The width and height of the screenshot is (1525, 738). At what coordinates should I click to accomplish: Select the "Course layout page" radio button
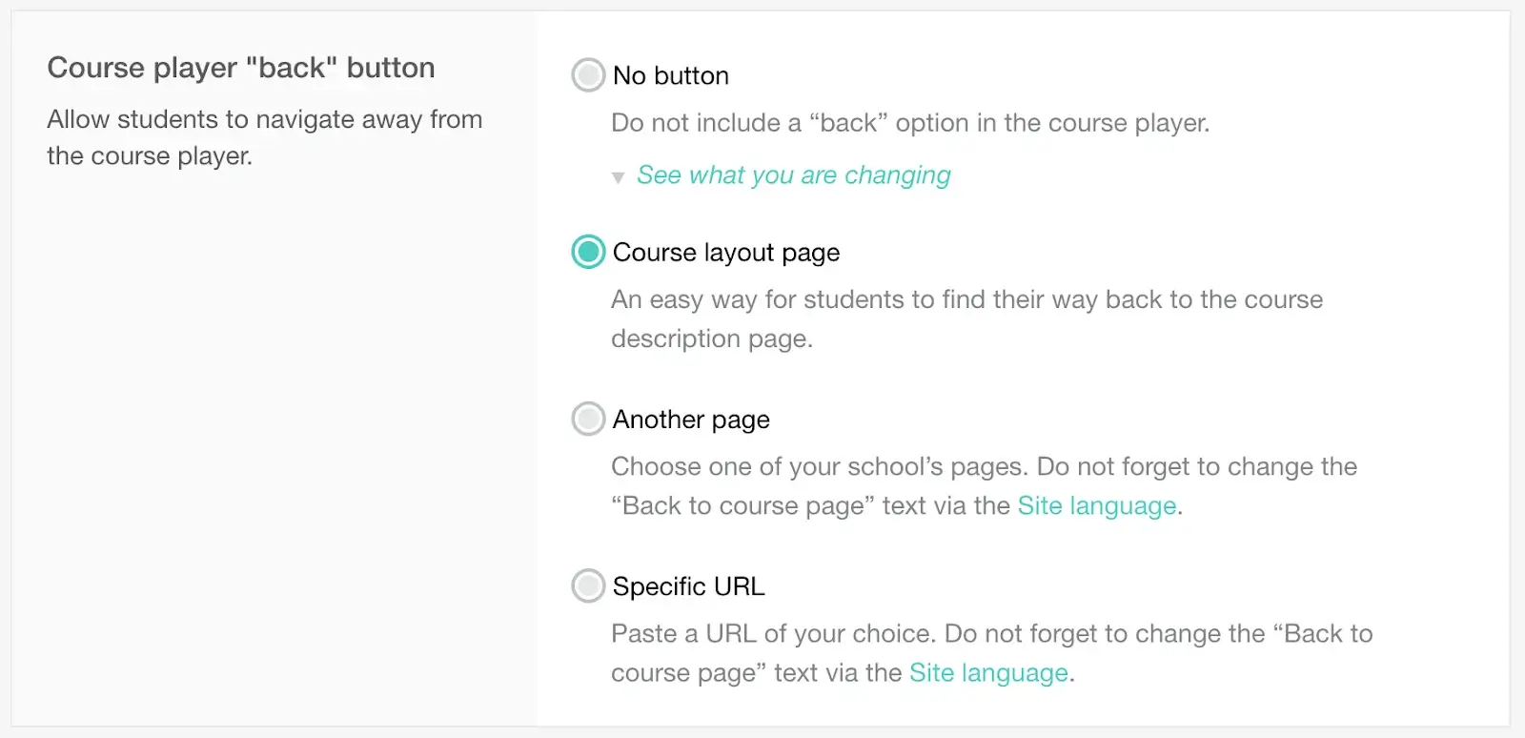coord(588,252)
